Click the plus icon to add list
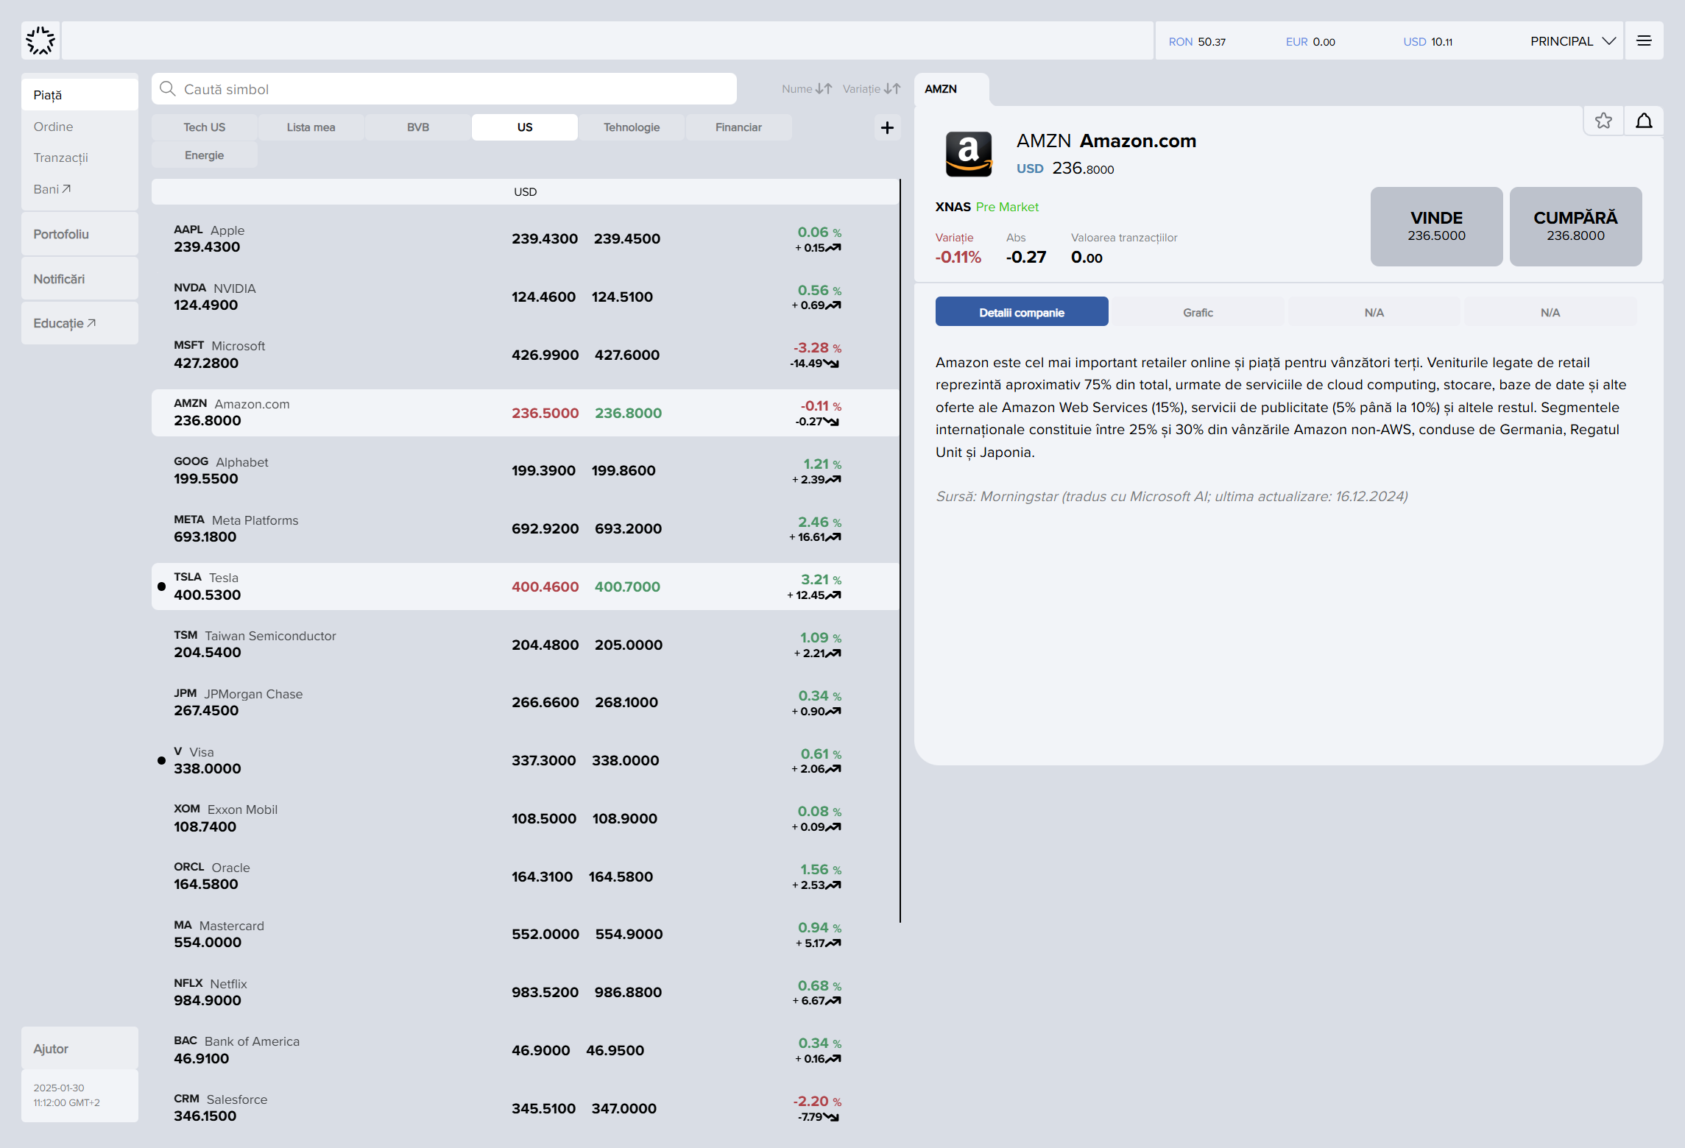The width and height of the screenshot is (1685, 1148). tap(887, 127)
